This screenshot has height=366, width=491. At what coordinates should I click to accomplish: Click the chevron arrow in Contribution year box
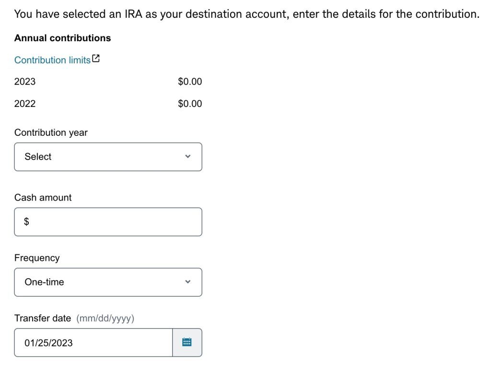pos(188,157)
